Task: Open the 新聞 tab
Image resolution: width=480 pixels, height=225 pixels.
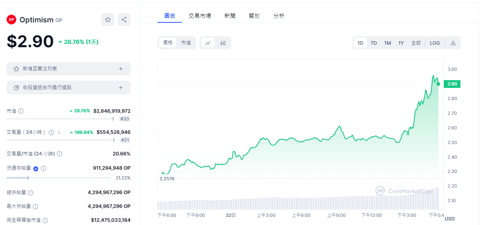Action: click(230, 16)
